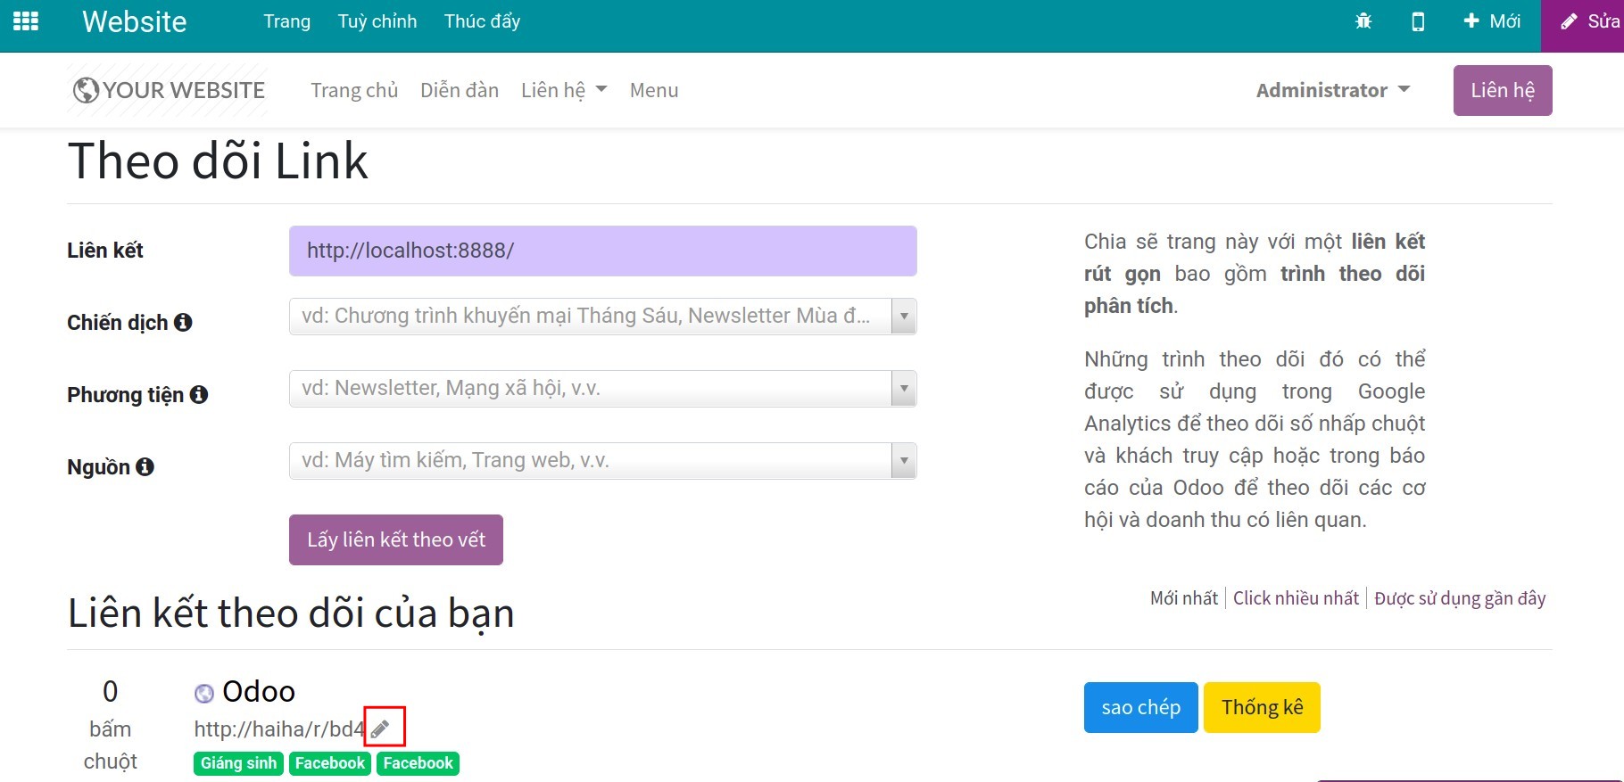Sort links by Click nhiều nhất
The image size is (1624, 782).
[1296, 598]
